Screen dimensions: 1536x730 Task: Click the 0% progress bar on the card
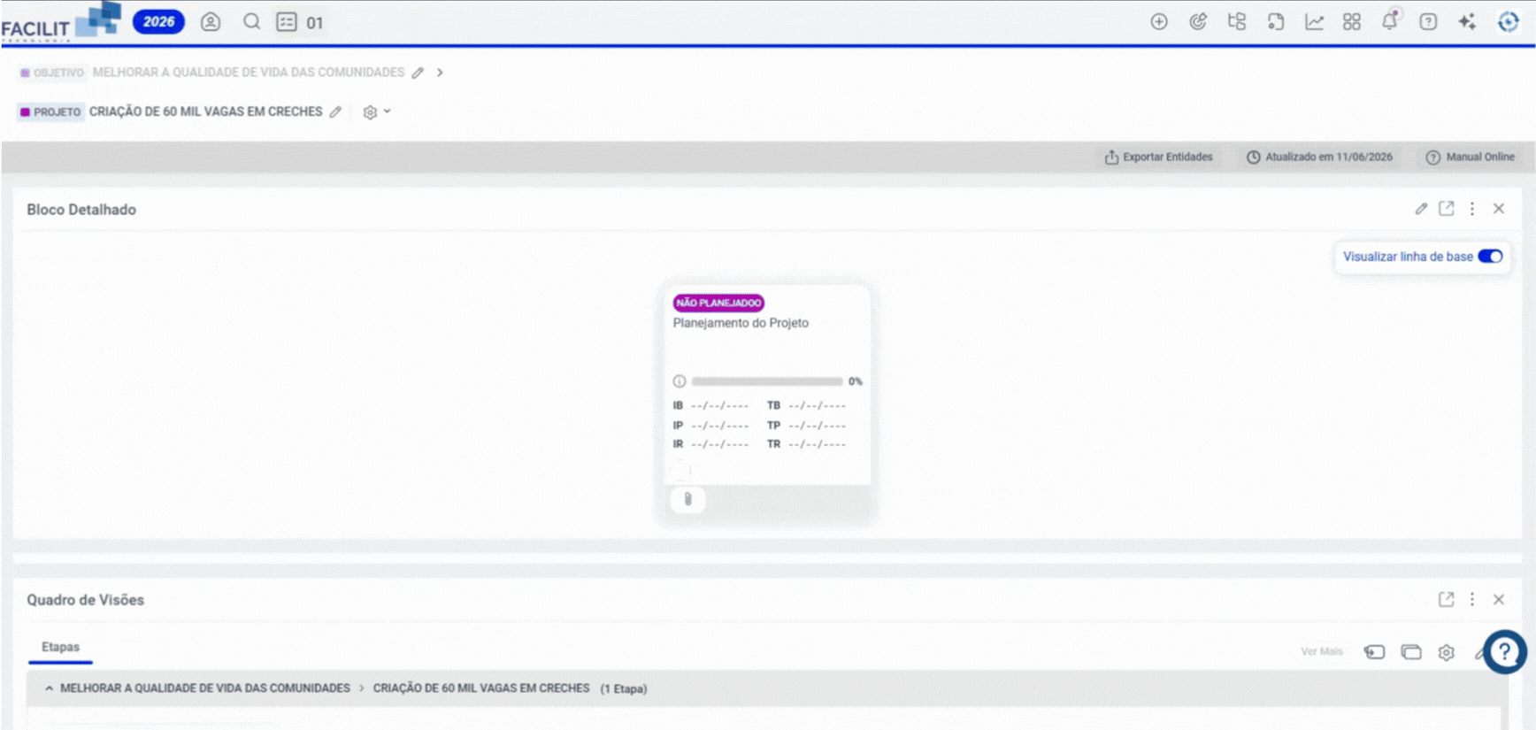(x=767, y=381)
